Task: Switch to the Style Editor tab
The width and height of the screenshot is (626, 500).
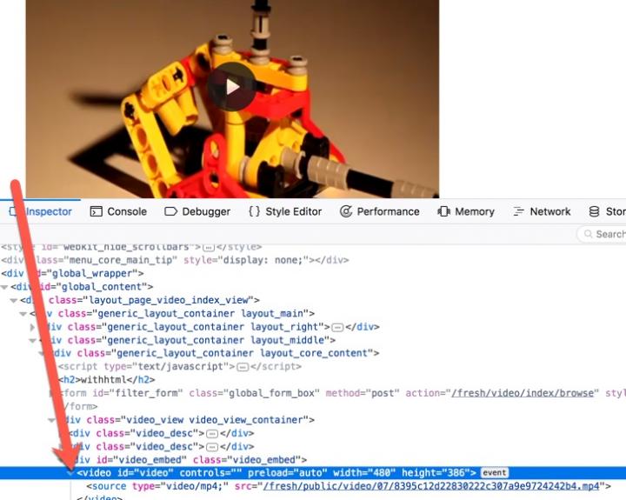Action: click(x=285, y=211)
